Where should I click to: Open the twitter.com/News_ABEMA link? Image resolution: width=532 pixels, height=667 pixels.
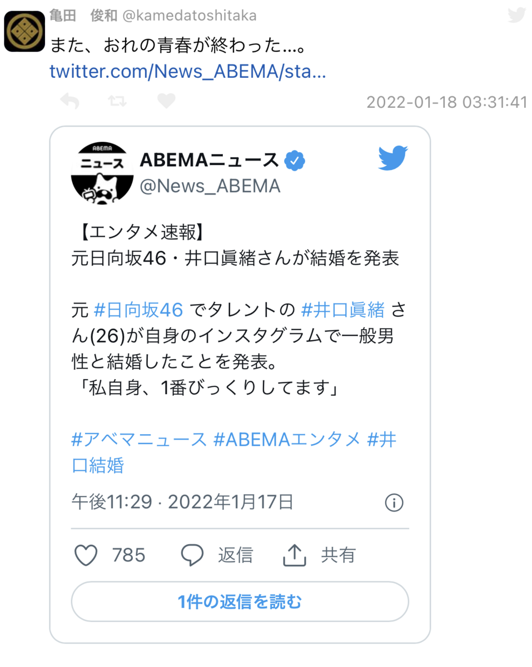[x=188, y=72]
